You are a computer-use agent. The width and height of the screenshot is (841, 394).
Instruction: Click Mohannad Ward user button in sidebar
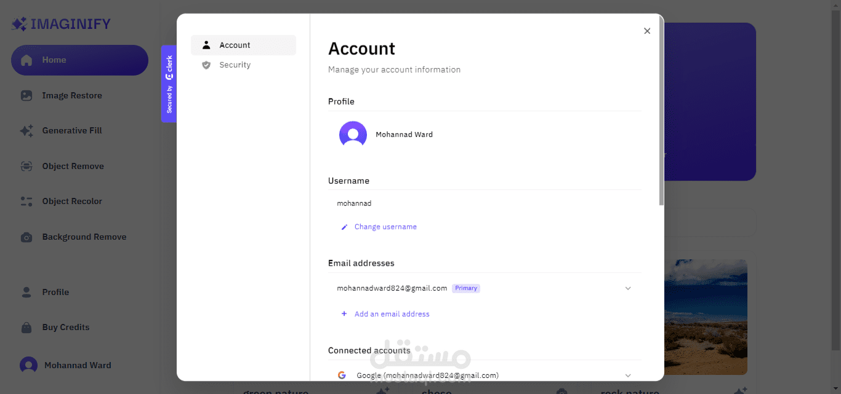[66, 365]
